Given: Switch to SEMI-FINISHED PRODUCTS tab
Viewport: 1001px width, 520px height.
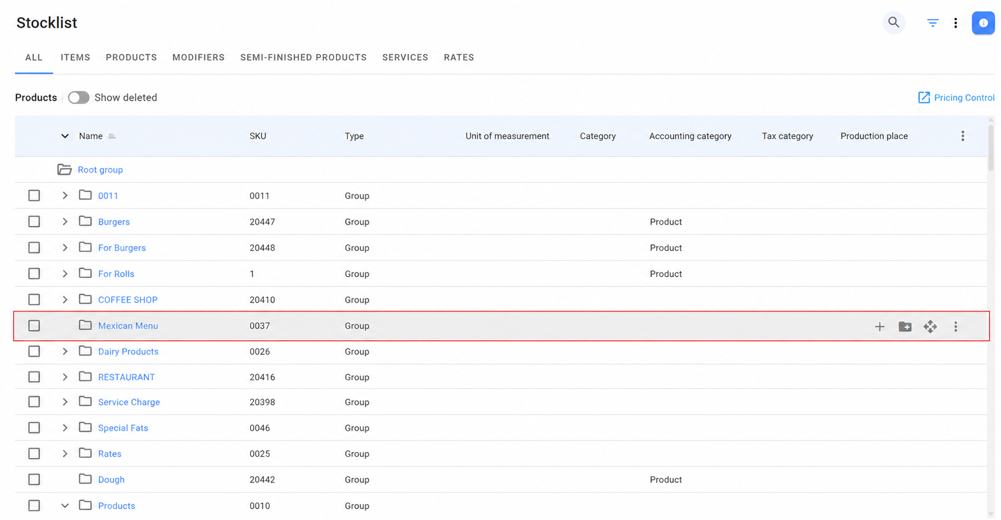Looking at the screenshot, I should click(x=303, y=58).
